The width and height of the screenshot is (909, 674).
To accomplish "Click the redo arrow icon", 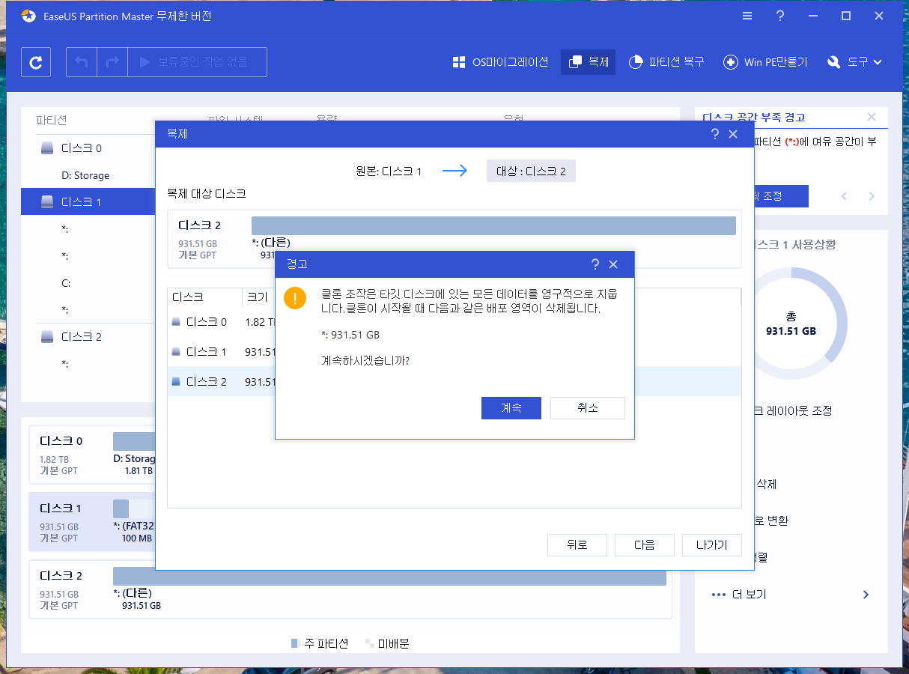I will (112, 62).
